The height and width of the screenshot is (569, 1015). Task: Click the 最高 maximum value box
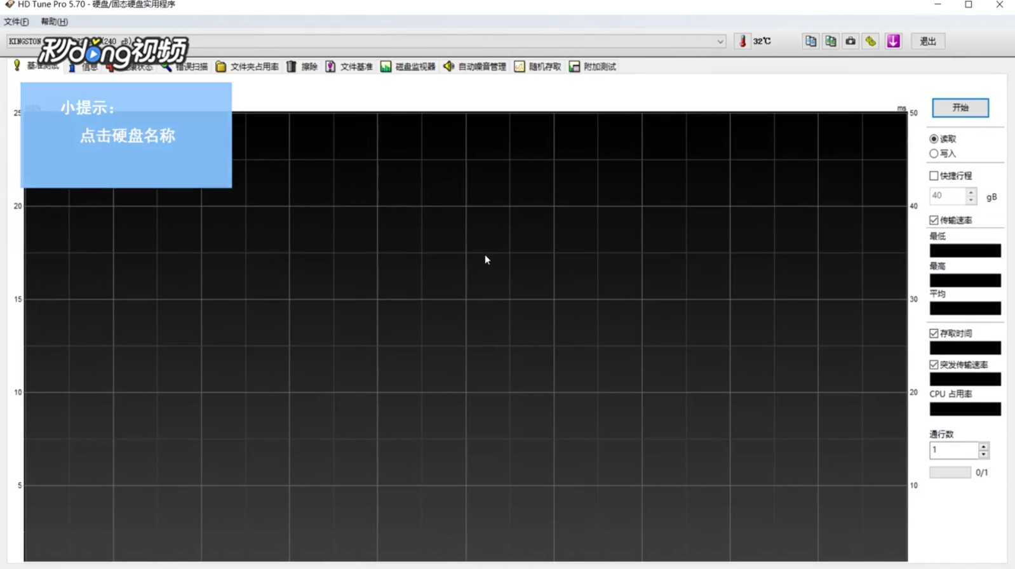(965, 281)
